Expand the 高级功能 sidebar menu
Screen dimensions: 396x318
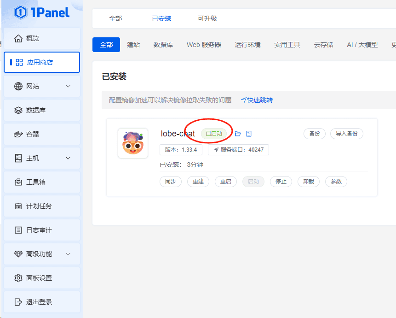click(x=41, y=254)
